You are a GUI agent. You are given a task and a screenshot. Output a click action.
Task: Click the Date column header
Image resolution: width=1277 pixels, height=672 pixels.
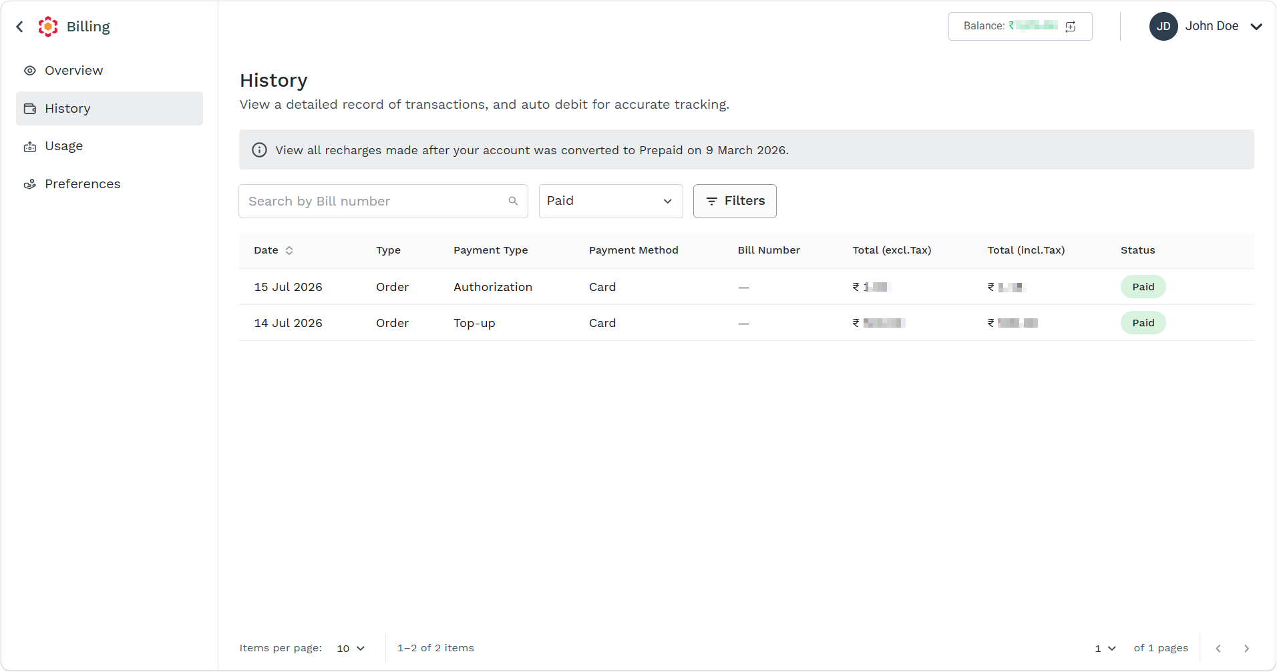coord(266,251)
